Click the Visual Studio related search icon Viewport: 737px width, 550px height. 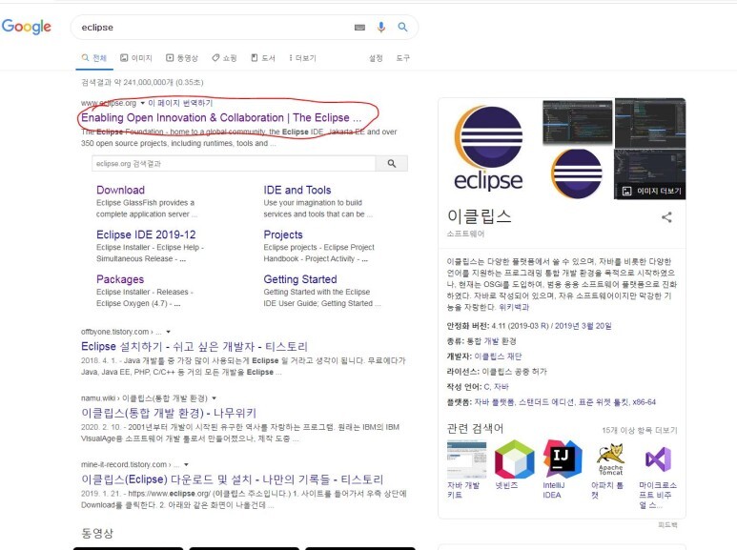[658, 459]
